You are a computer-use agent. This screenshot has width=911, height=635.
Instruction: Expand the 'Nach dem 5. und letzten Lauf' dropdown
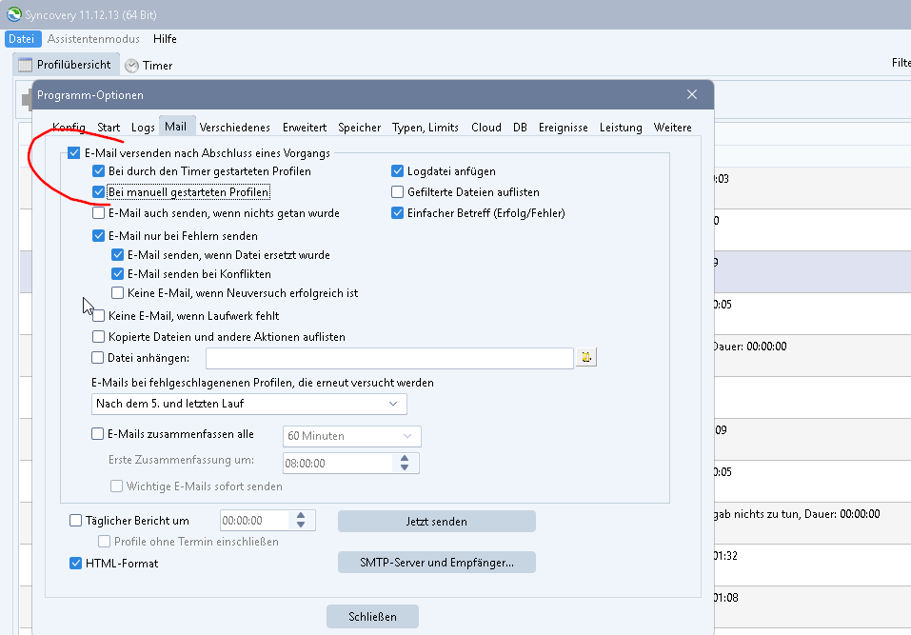[248, 404]
